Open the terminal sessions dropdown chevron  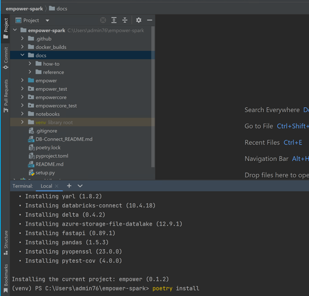point(80,186)
